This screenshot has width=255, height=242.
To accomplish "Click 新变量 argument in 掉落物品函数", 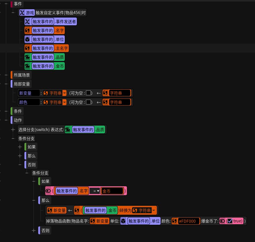I will coord(100,221).
